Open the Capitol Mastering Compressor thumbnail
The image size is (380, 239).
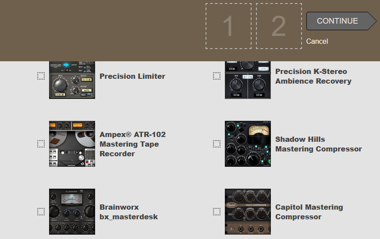coord(248,211)
